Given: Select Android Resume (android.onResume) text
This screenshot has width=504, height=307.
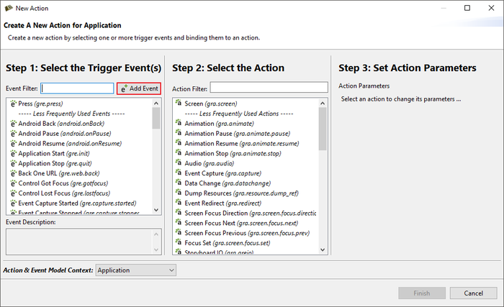Looking at the screenshot, I should [70, 144].
